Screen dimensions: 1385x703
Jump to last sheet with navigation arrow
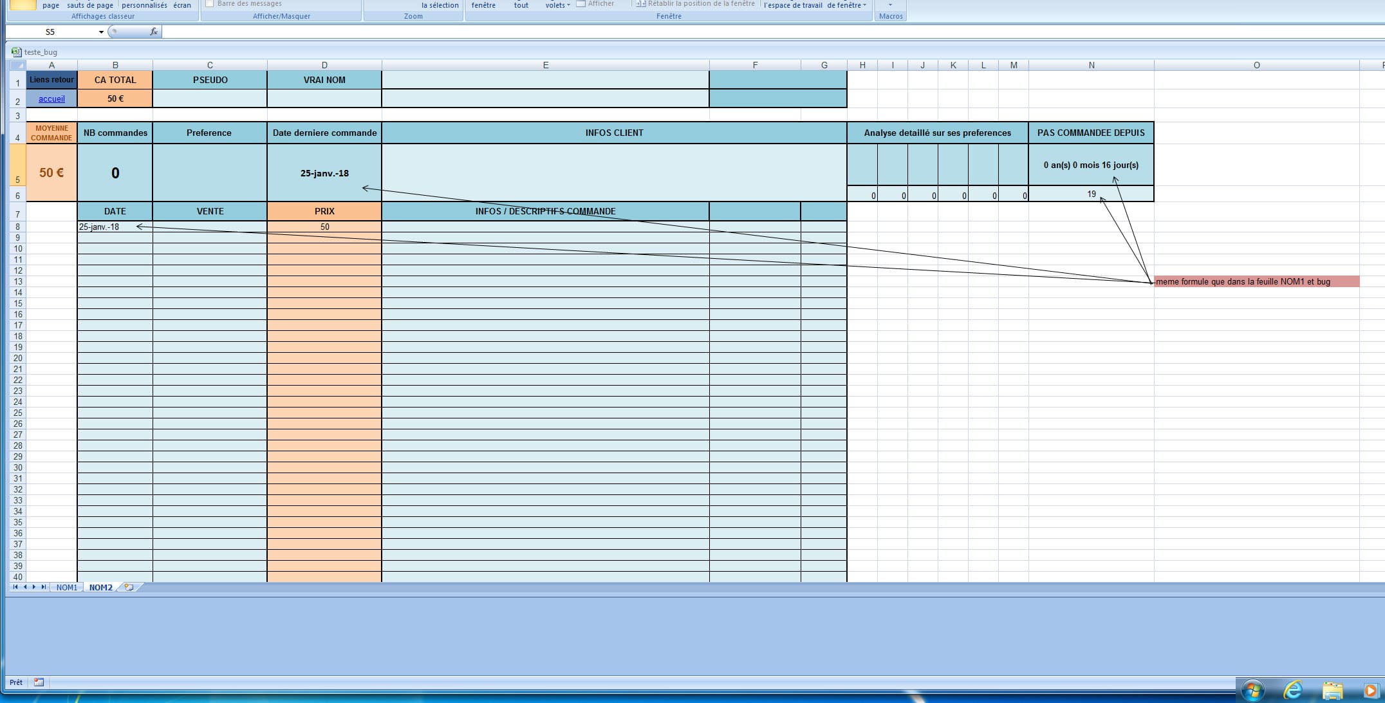point(43,587)
